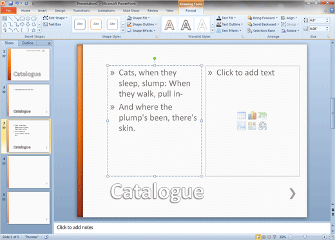The height and width of the screenshot is (240, 335).
Task: Apply the orange outlined Abc shape style
Action: click(x=96, y=24)
